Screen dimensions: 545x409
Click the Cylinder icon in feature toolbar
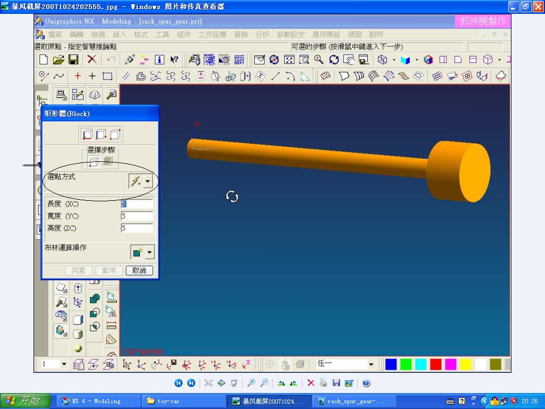(78, 334)
